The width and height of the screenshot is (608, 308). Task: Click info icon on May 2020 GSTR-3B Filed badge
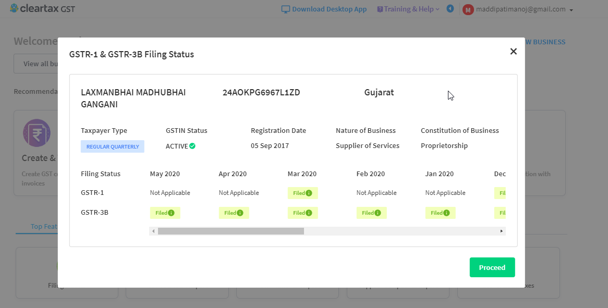click(172, 213)
